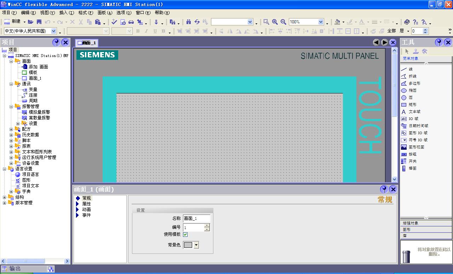Click the zoom out magnifier icon

click(283, 22)
